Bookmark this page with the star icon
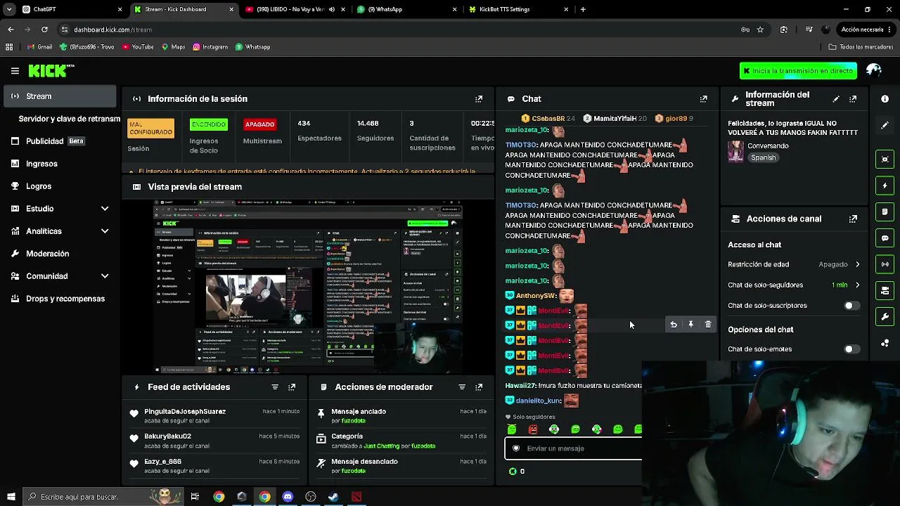 click(x=760, y=30)
